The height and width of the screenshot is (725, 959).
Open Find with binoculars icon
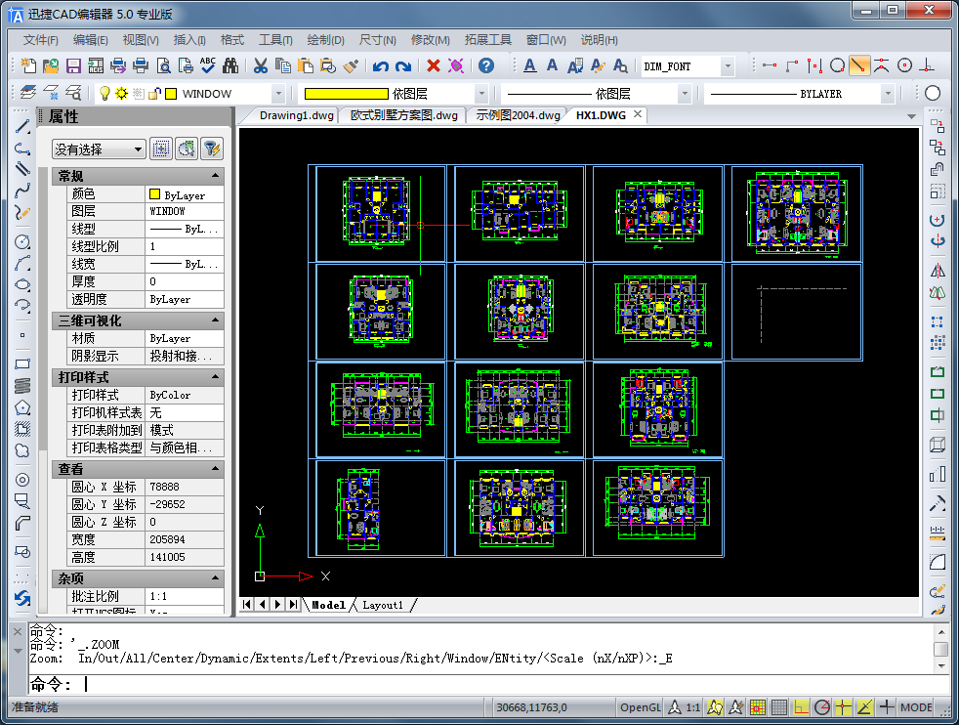pyautogui.click(x=230, y=65)
